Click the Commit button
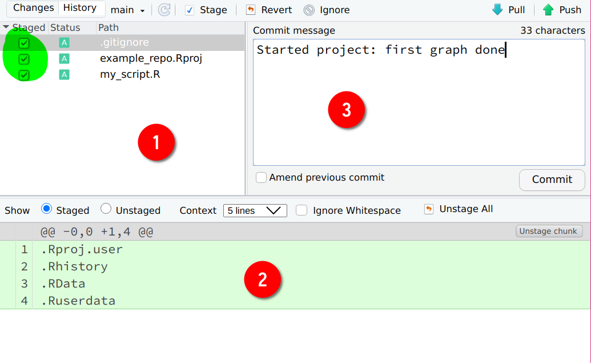 click(552, 179)
